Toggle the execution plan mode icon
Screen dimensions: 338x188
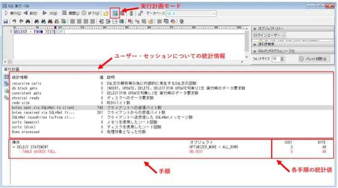[115, 13]
